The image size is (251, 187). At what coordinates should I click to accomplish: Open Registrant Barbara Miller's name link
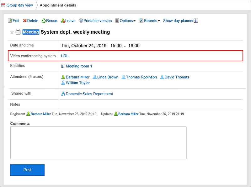41,114
